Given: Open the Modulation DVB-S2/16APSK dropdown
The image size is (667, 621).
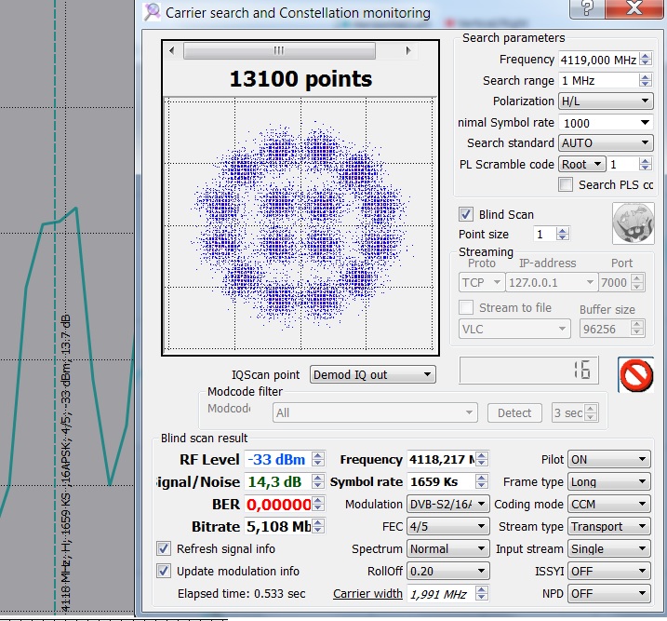Looking at the screenshot, I should pos(448,504).
